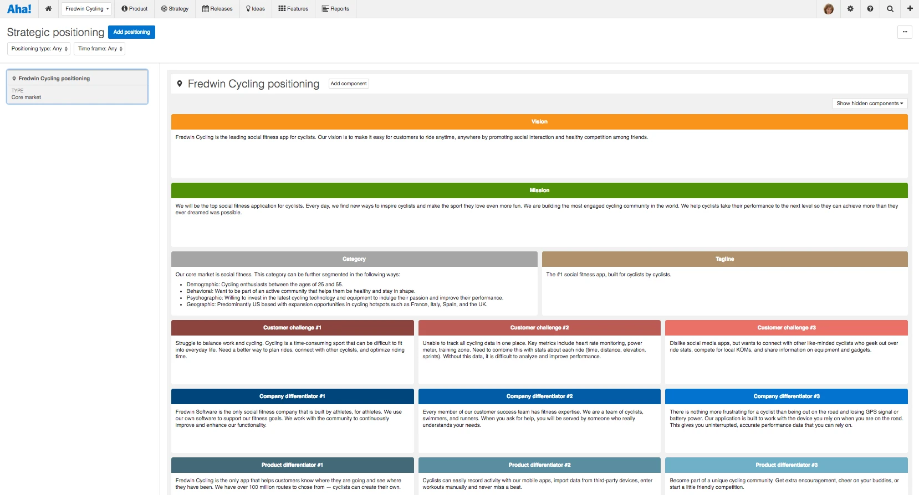Image resolution: width=919 pixels, height=495 pixels.
Task: Click the map pin icon beside positioning title
Action: tap(180, 84)
